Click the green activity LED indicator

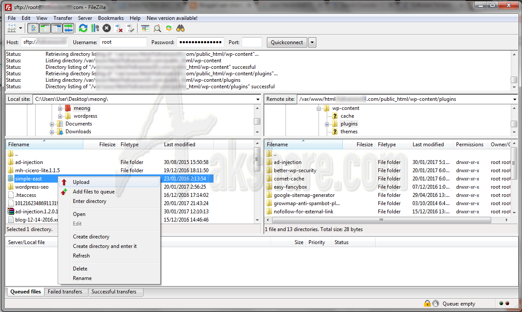click(x=502, y=304)
